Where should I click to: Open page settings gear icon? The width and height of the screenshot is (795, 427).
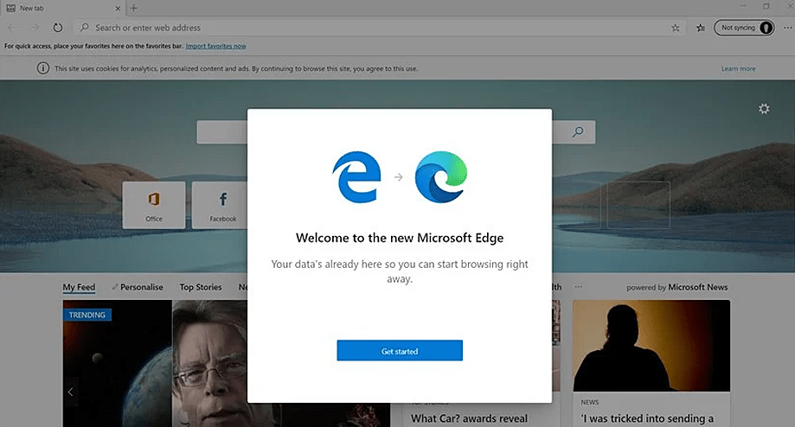coord(764,109)
